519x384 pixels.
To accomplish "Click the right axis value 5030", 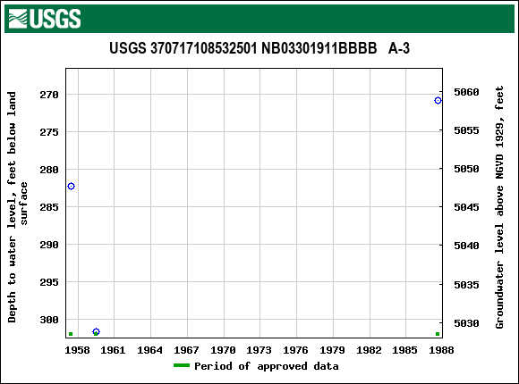I will [466, 323].
